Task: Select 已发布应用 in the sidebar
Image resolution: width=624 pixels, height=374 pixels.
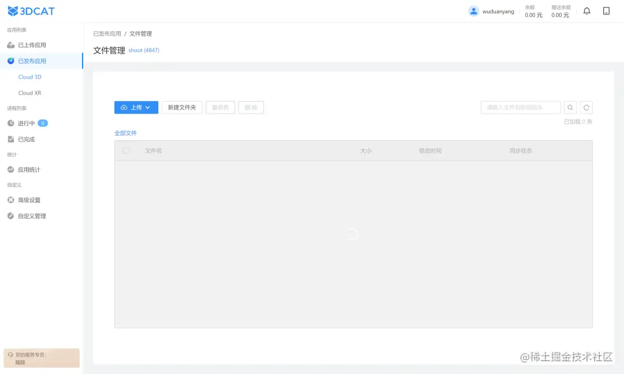Action: [42, 61]
